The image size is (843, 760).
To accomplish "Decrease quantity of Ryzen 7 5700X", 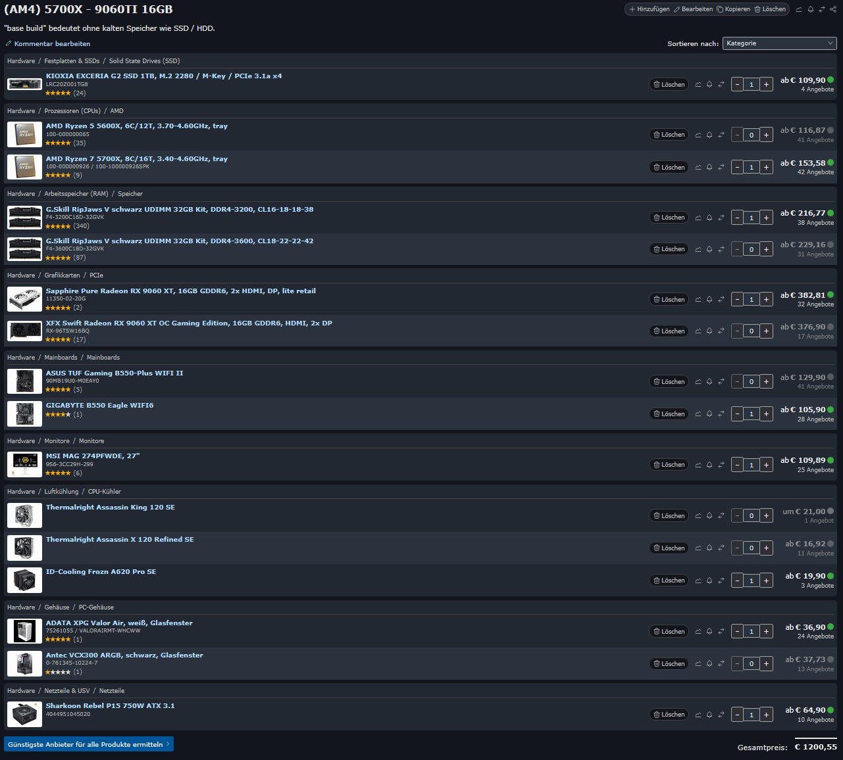I will pyautogui.click(x=737, y=168).
